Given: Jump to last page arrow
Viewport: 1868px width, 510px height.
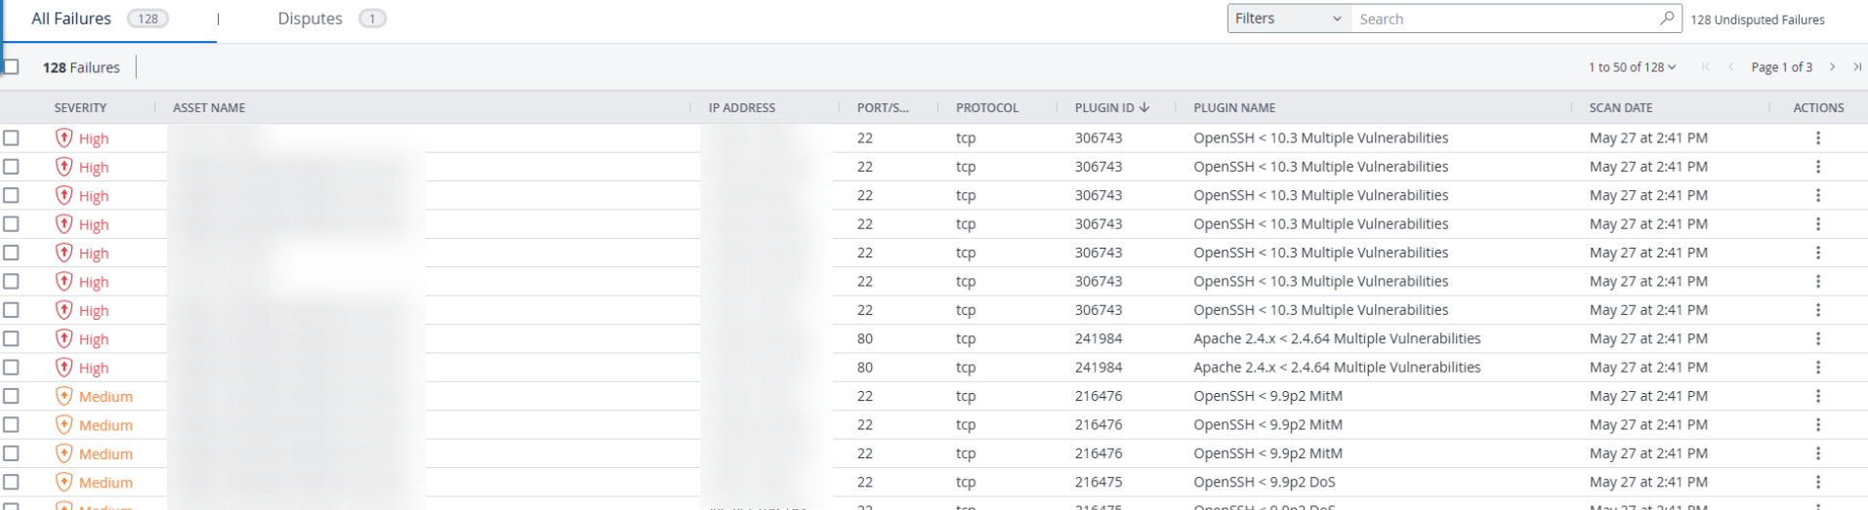Looking at the screenshot, I should [1857, 67].
